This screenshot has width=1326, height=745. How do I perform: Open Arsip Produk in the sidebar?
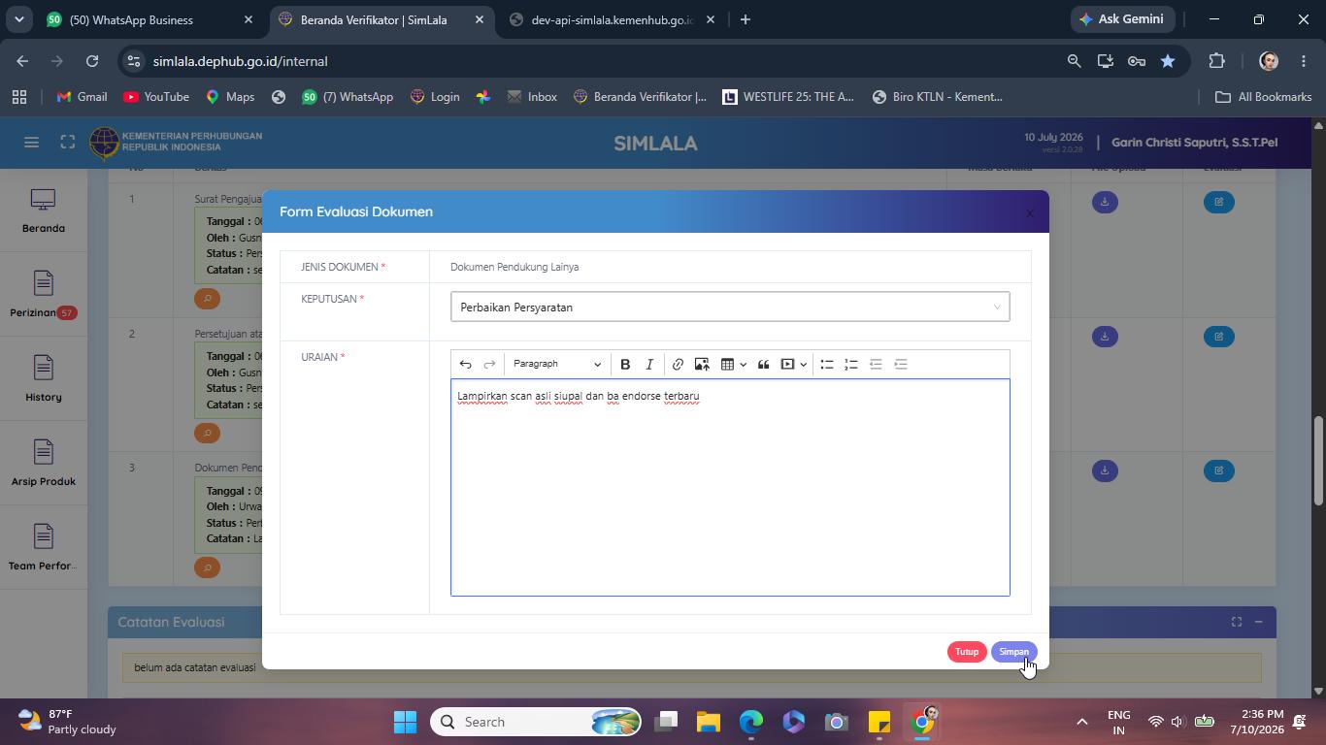click(x=44, y=464)
